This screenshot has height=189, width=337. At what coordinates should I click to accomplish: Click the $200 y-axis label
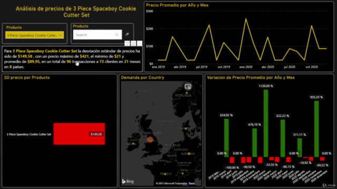click(x=150, y=29)
